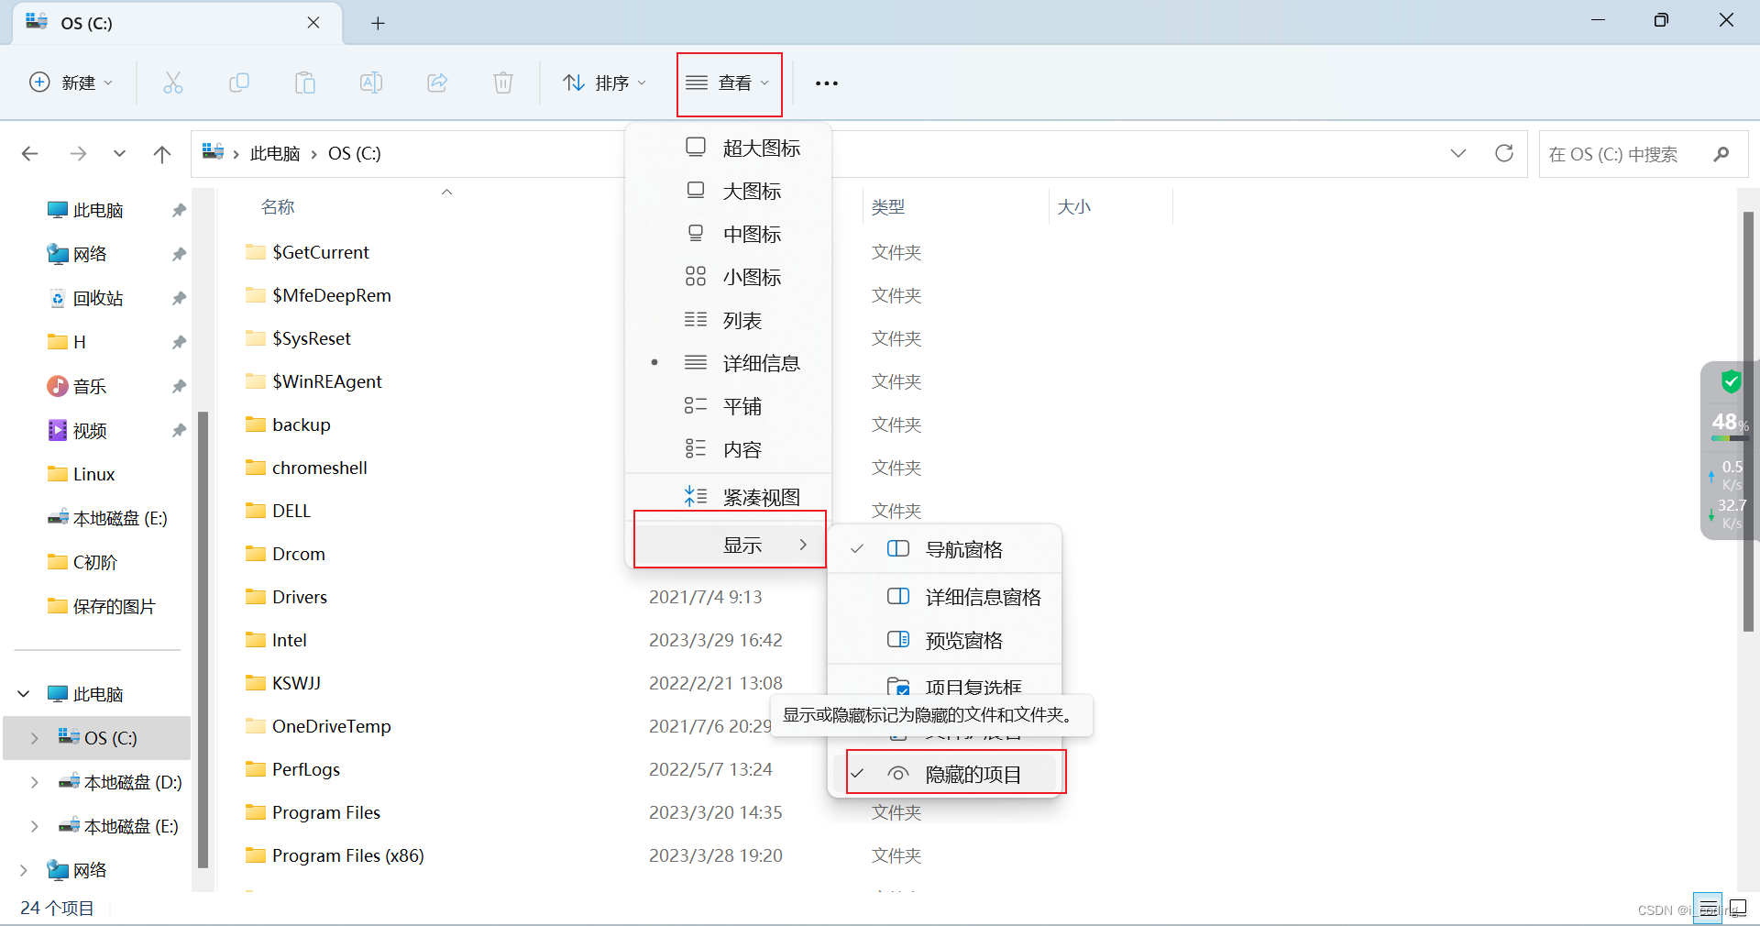Choose 内容 content view

[x=729, y=449]
